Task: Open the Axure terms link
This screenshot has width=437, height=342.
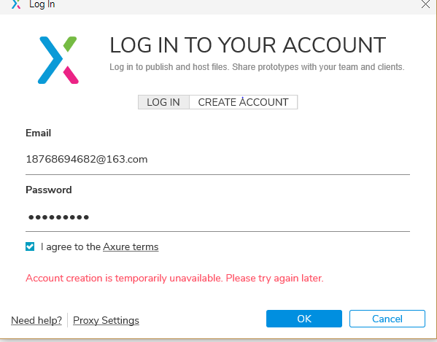Action: tap(131, 247)
